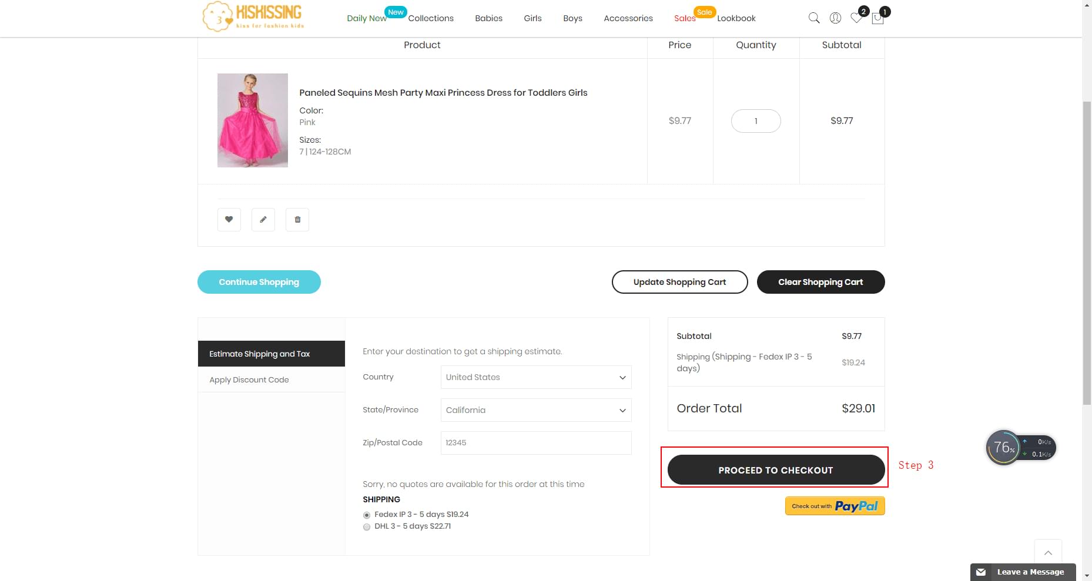Open the Girls menu item
The height and width of the screenshot is (581, 1092).
[532, 18]
